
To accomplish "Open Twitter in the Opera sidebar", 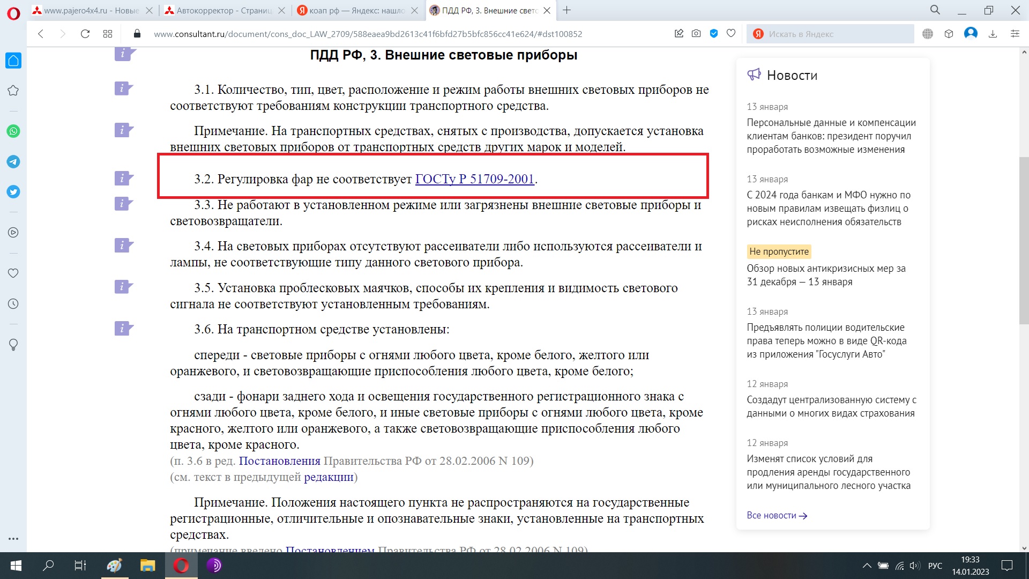I will coord(13,192).
